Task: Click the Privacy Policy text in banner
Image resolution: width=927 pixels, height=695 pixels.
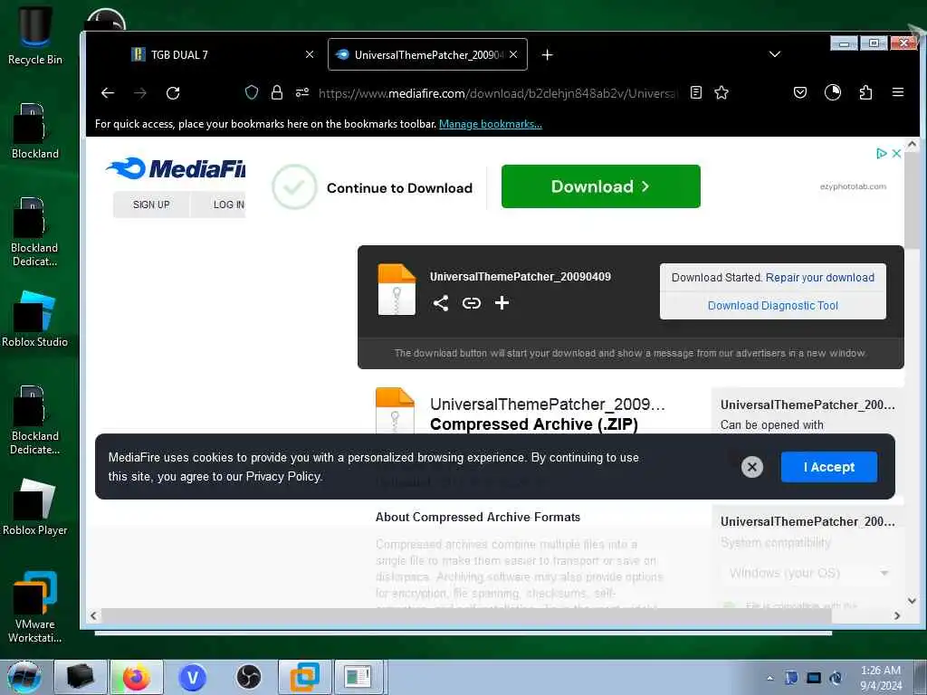Action: [x=283, y=476]
